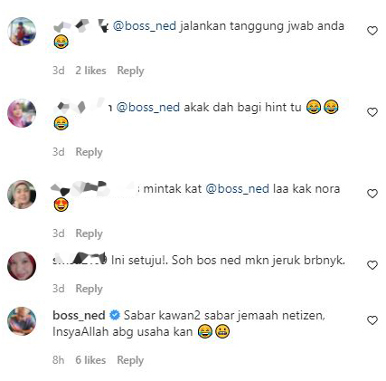
Task: Reply to the "jalankan tanggung jwab anda" comment
Action: [x=130, y=71]
